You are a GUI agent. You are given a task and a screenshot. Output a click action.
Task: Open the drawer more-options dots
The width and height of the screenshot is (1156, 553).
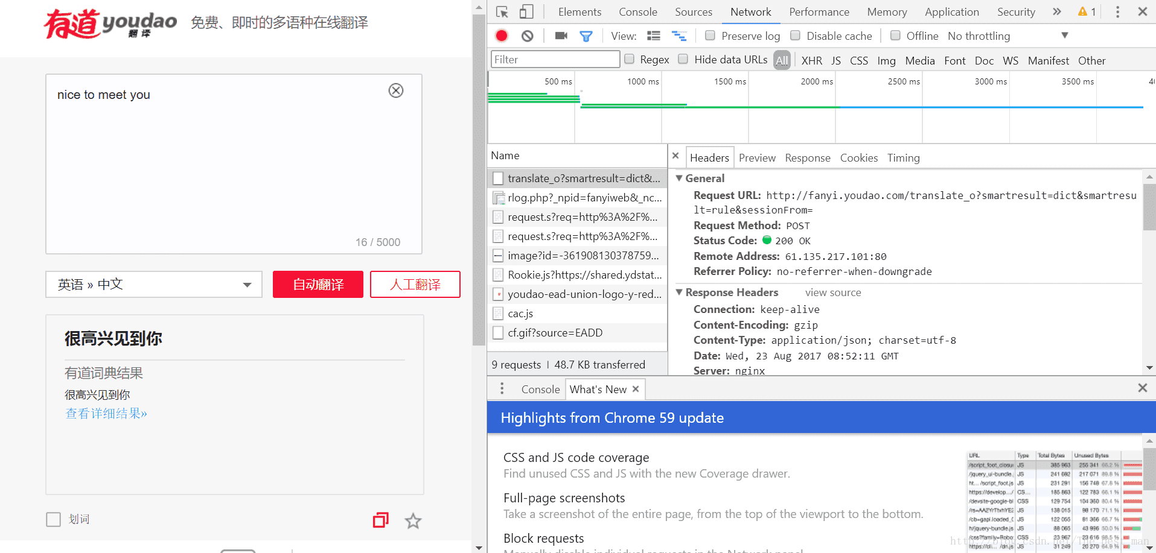click(x=502, y=388)
